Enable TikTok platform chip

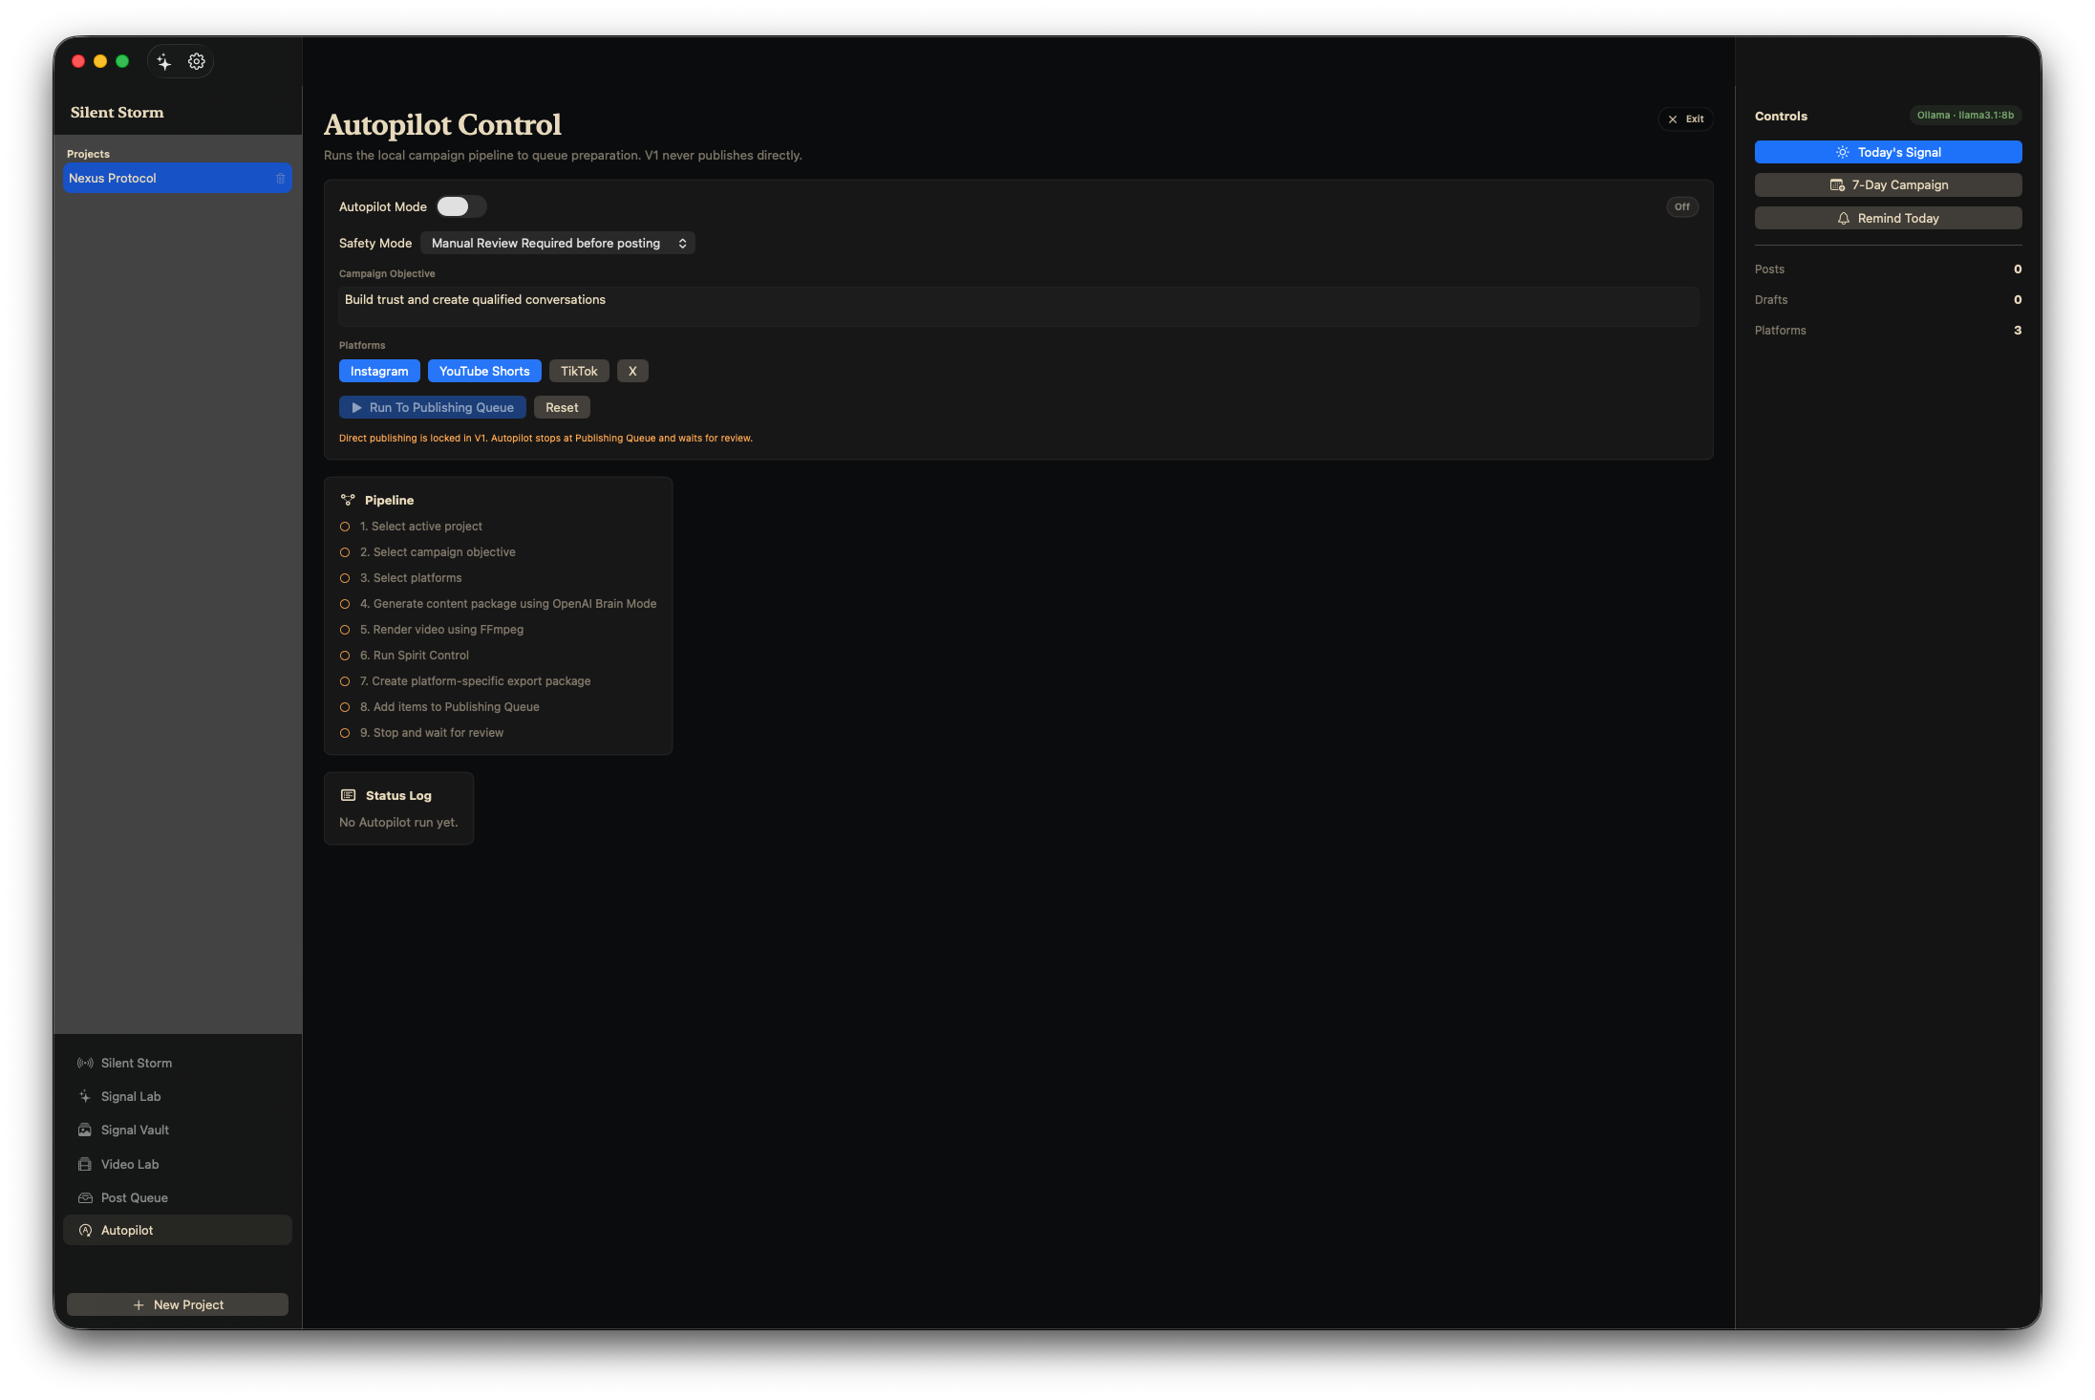[x=579, y=371]
